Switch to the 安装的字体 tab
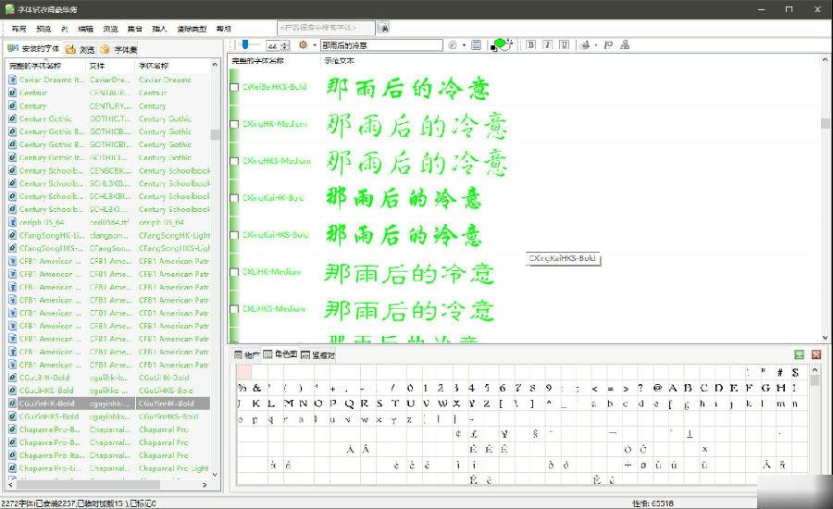Viewport: 833px width, 509px height. tap(33, 49)
